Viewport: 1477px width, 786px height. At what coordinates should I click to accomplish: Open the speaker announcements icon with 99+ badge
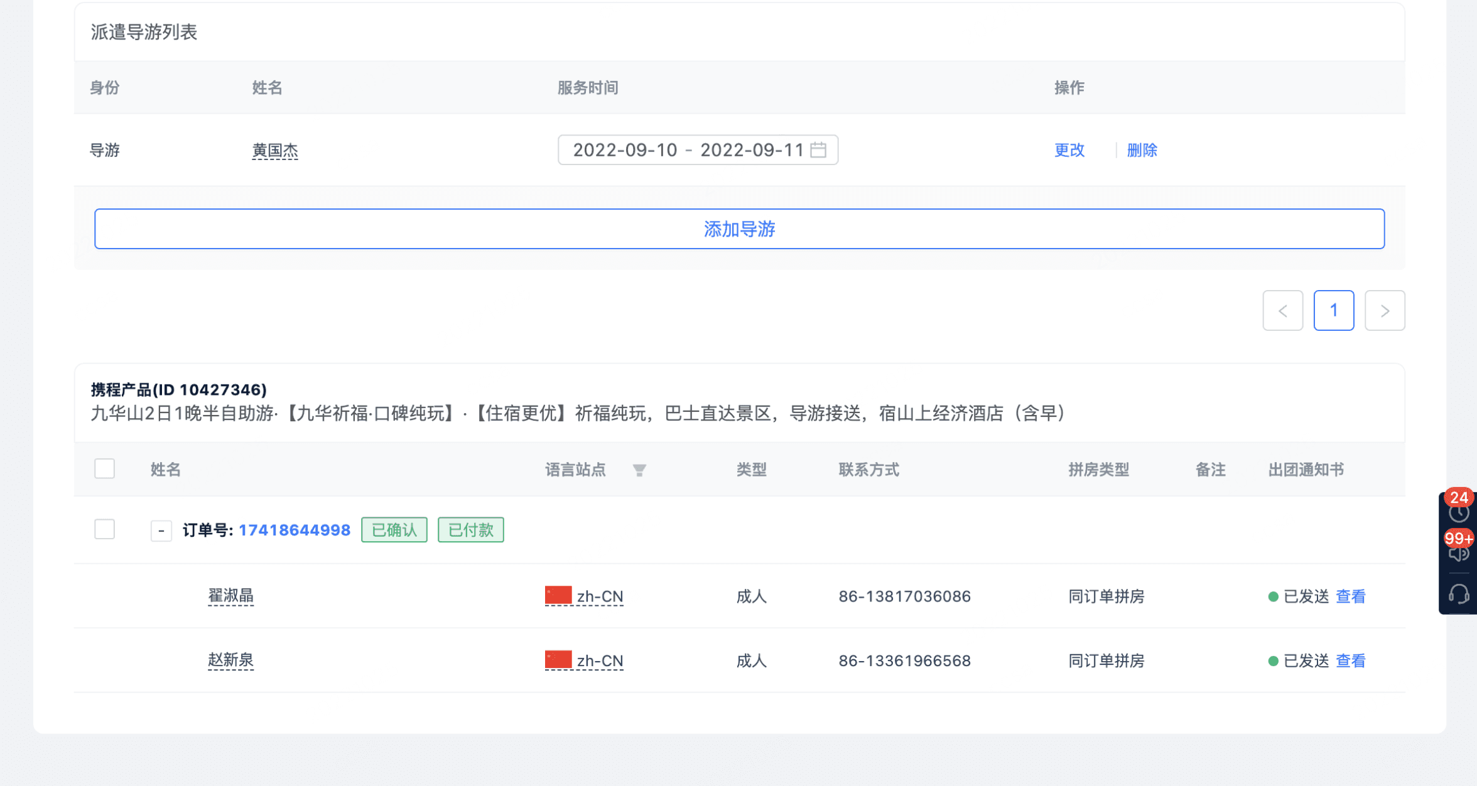coord(1458,552)
